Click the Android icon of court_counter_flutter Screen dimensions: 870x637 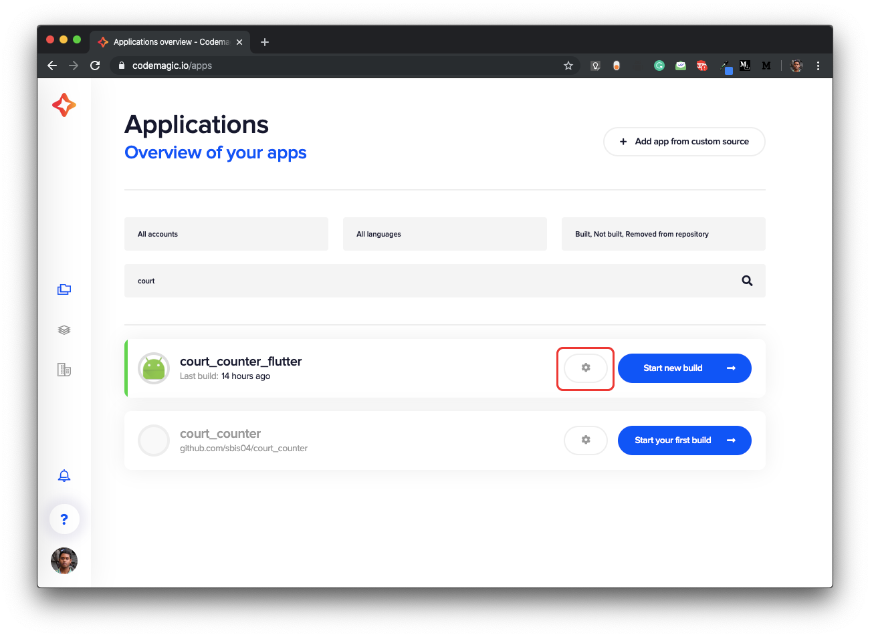click(154, 368)
